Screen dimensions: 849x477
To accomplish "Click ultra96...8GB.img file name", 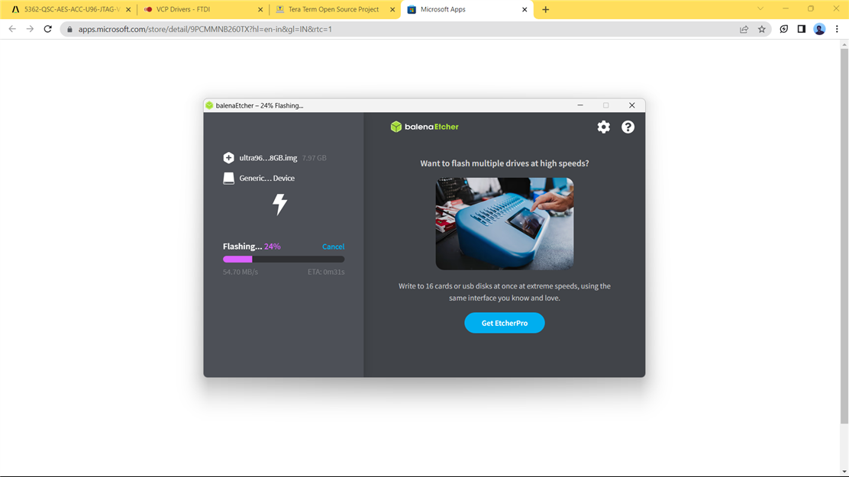I will tap(268, 158).
